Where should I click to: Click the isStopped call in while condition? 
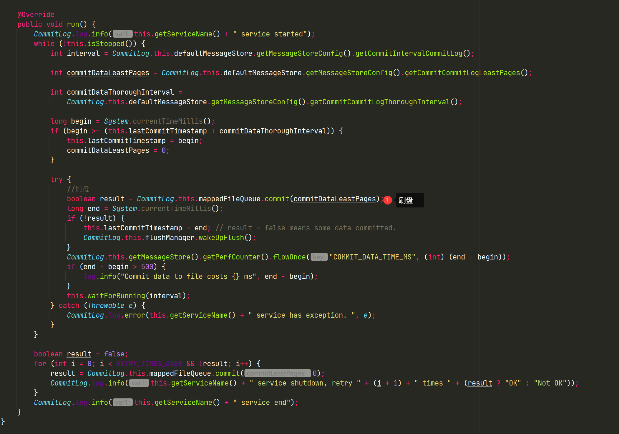coord(106,44)
